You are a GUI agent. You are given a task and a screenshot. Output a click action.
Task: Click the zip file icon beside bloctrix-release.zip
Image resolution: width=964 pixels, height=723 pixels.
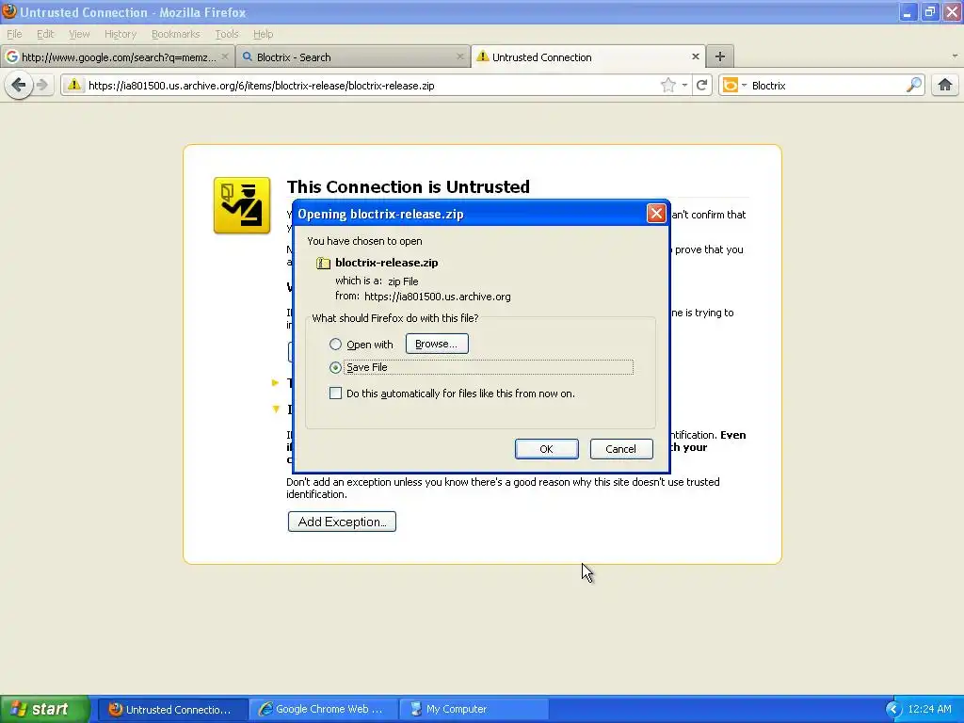[x=323, y=264]
